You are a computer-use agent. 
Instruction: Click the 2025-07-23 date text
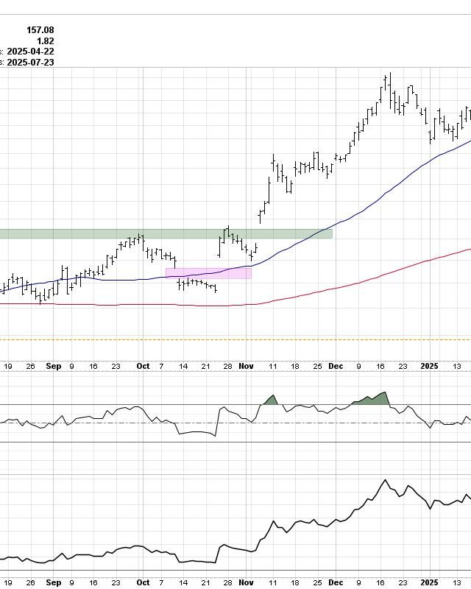pyautogui.click(x=30, y=63)
